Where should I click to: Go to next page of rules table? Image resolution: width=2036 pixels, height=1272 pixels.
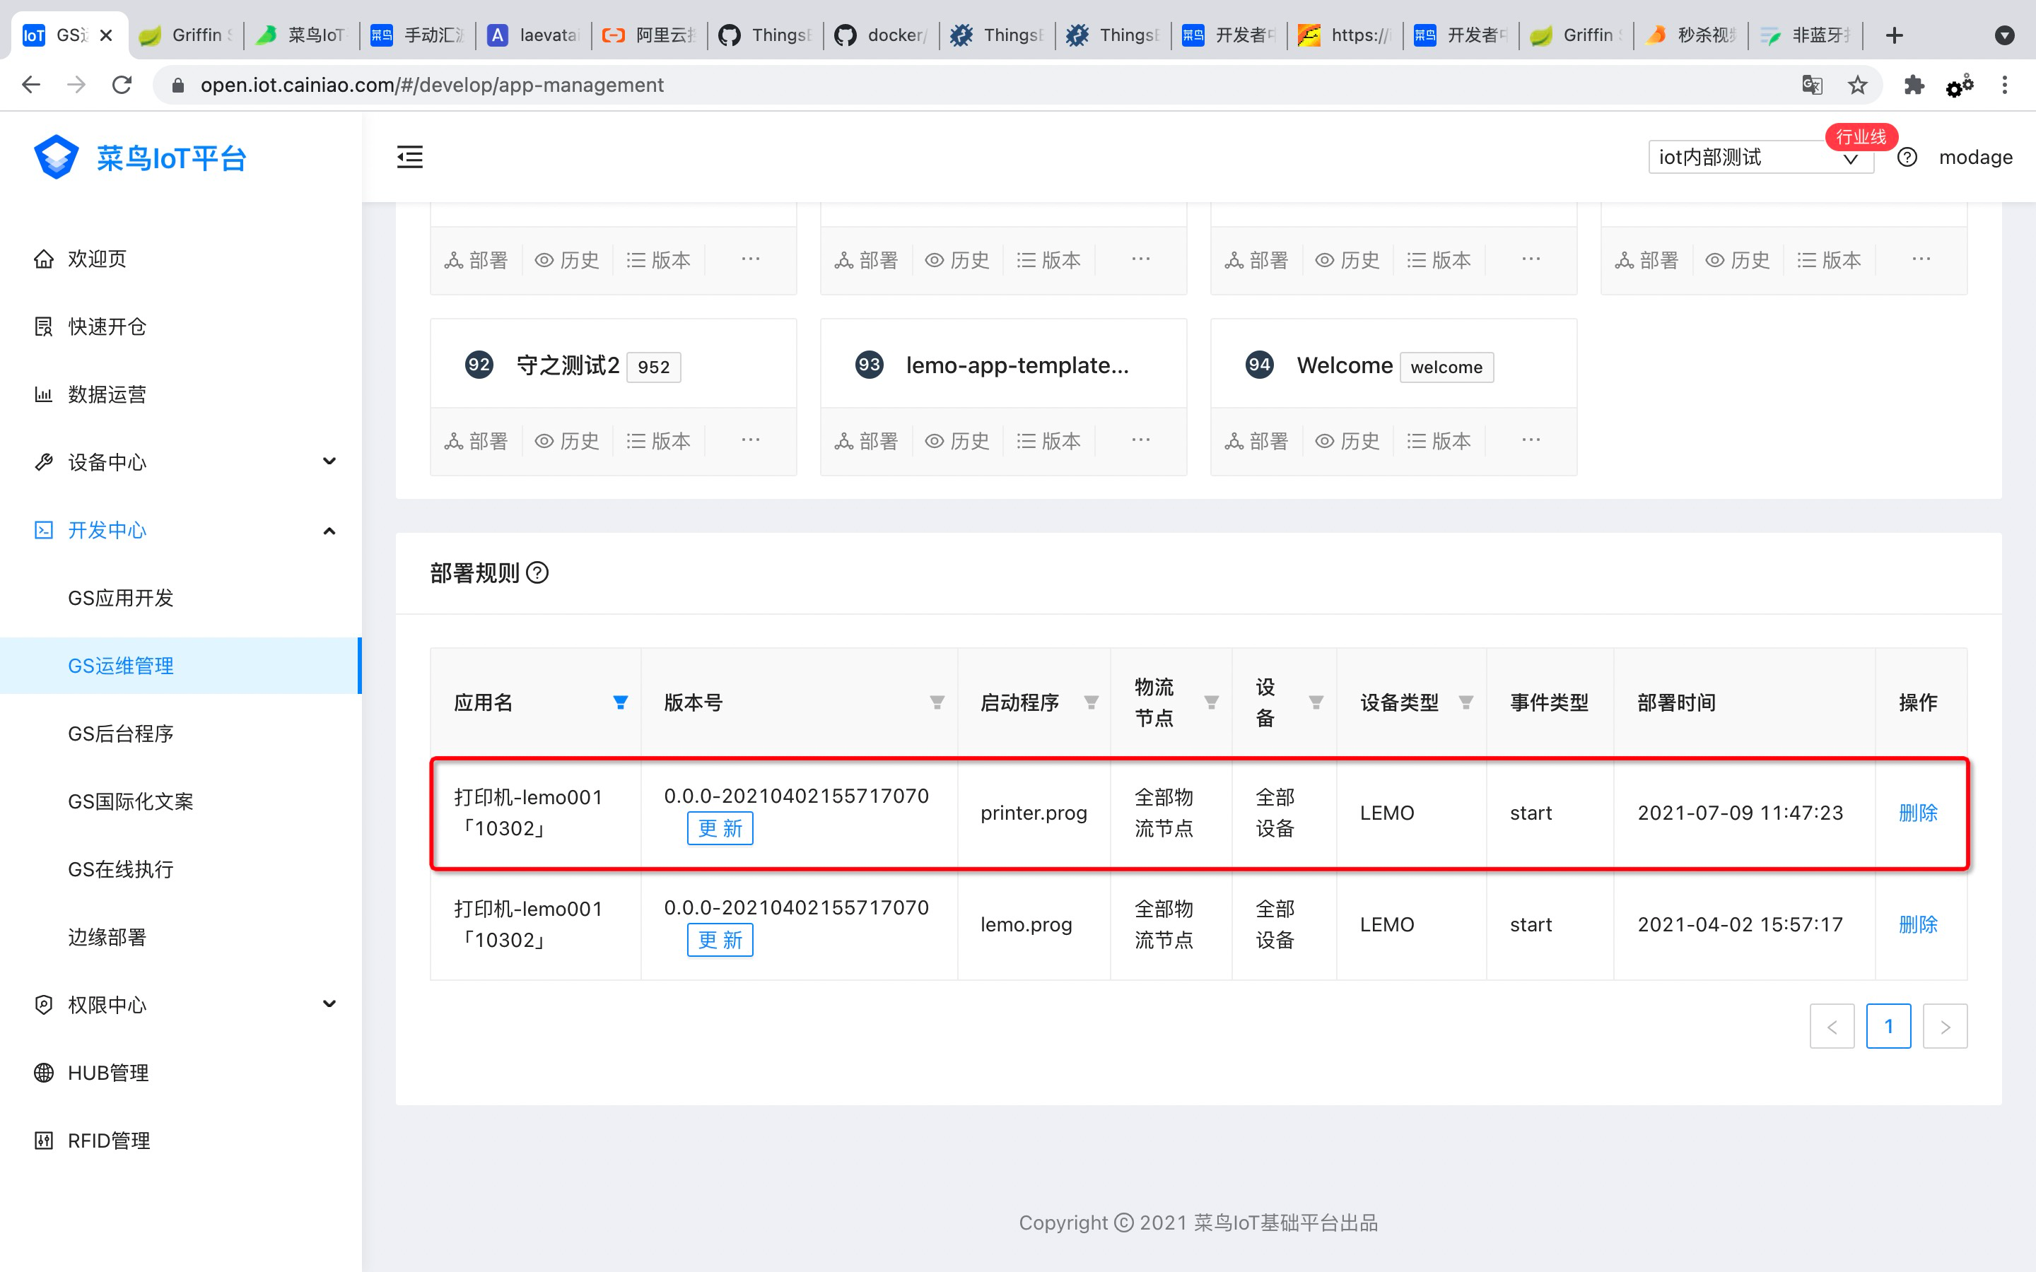pyautogui.click(x=1944, y=1026)
